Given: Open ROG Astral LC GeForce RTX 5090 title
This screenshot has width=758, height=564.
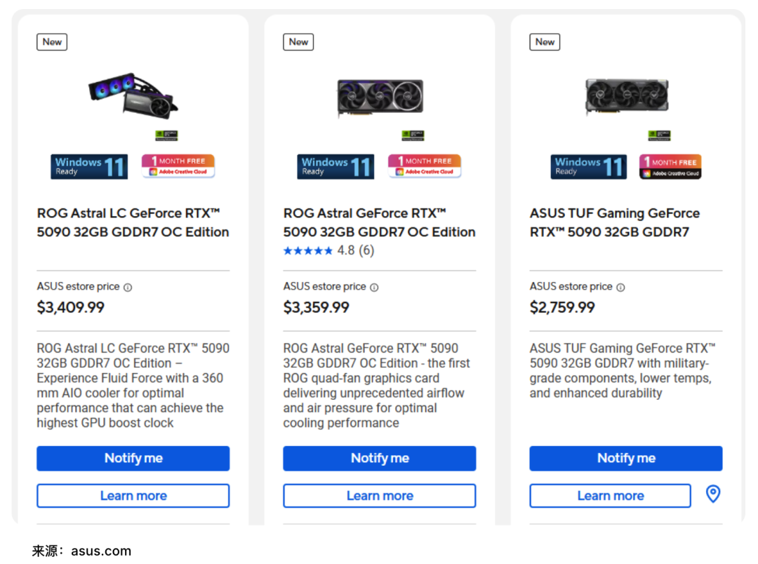Looking at the screenshot, I should click(133, 222).
